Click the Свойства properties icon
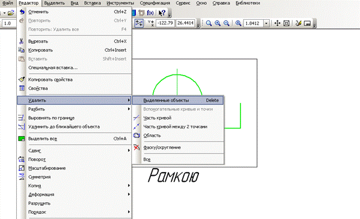This screenshot has height=219, width=360. (22, 88)
